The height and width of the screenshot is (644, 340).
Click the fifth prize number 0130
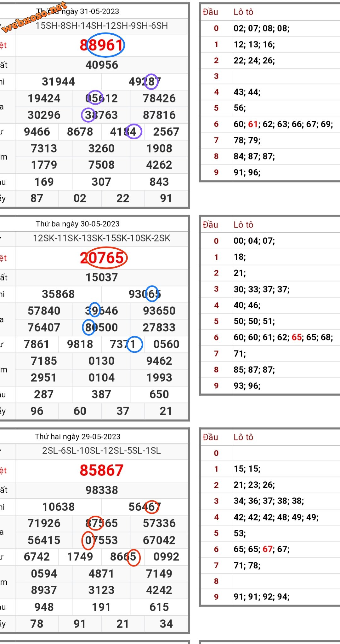tap(101, 361)
